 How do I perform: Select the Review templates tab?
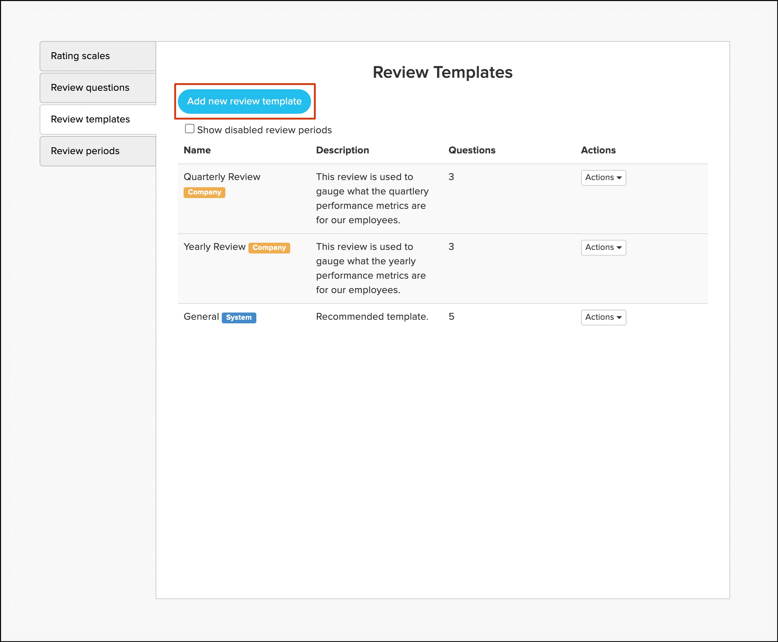(x=98, y=120)
